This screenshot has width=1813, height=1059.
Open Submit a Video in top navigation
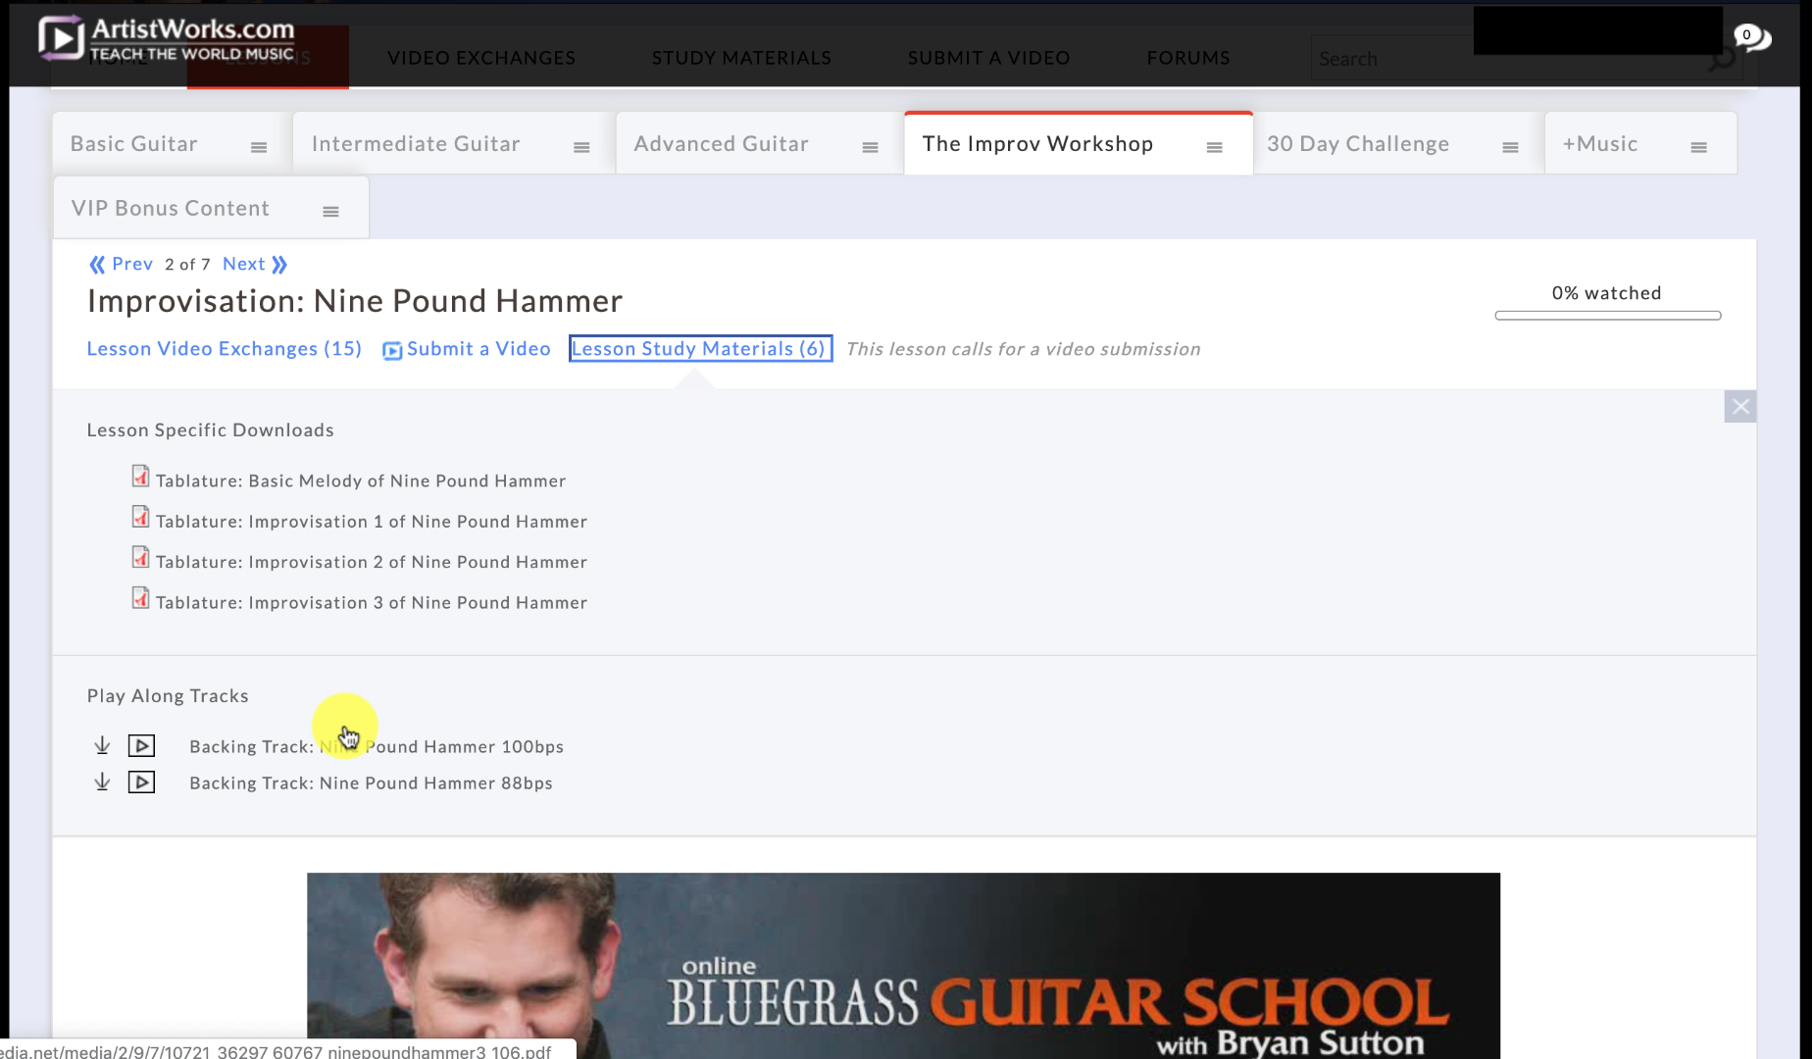point(988,58)
